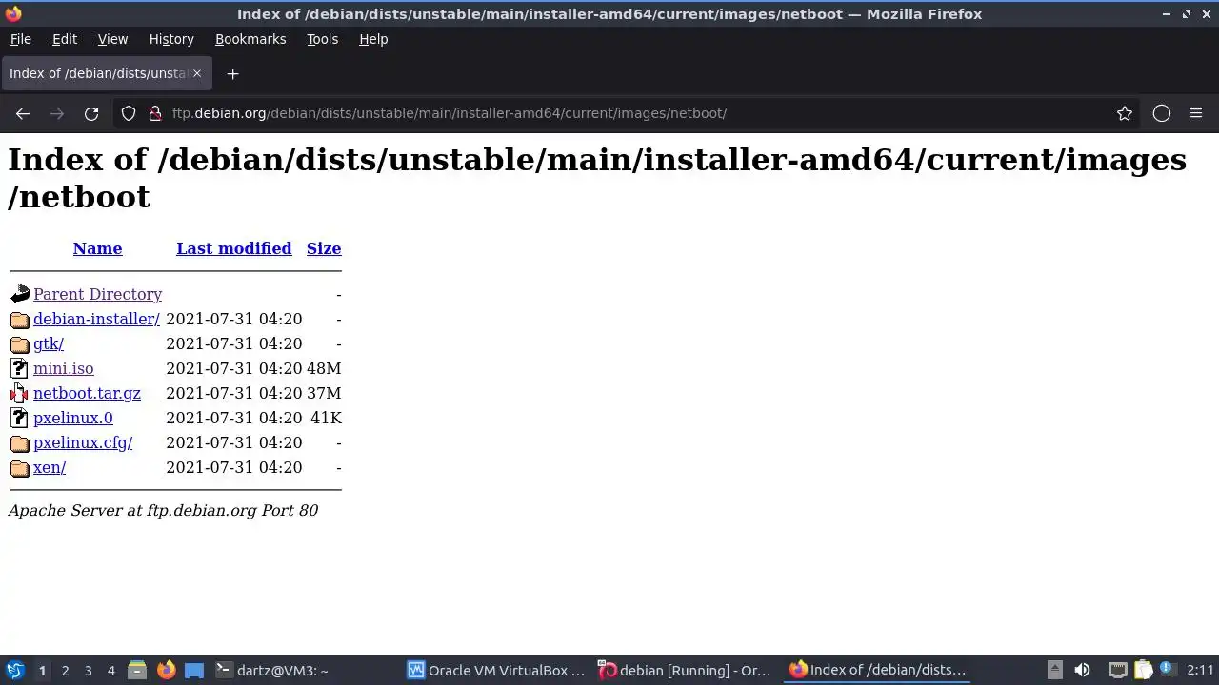The image size is (1219, 685).
Task: Click the folder icon beside pxelinux.cfg/
Action: click(20, 442)
